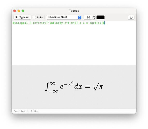Open the history clock icon
The width and height of the screenshot is (148, 129).
pyautogui.click(x=131, y=17)
